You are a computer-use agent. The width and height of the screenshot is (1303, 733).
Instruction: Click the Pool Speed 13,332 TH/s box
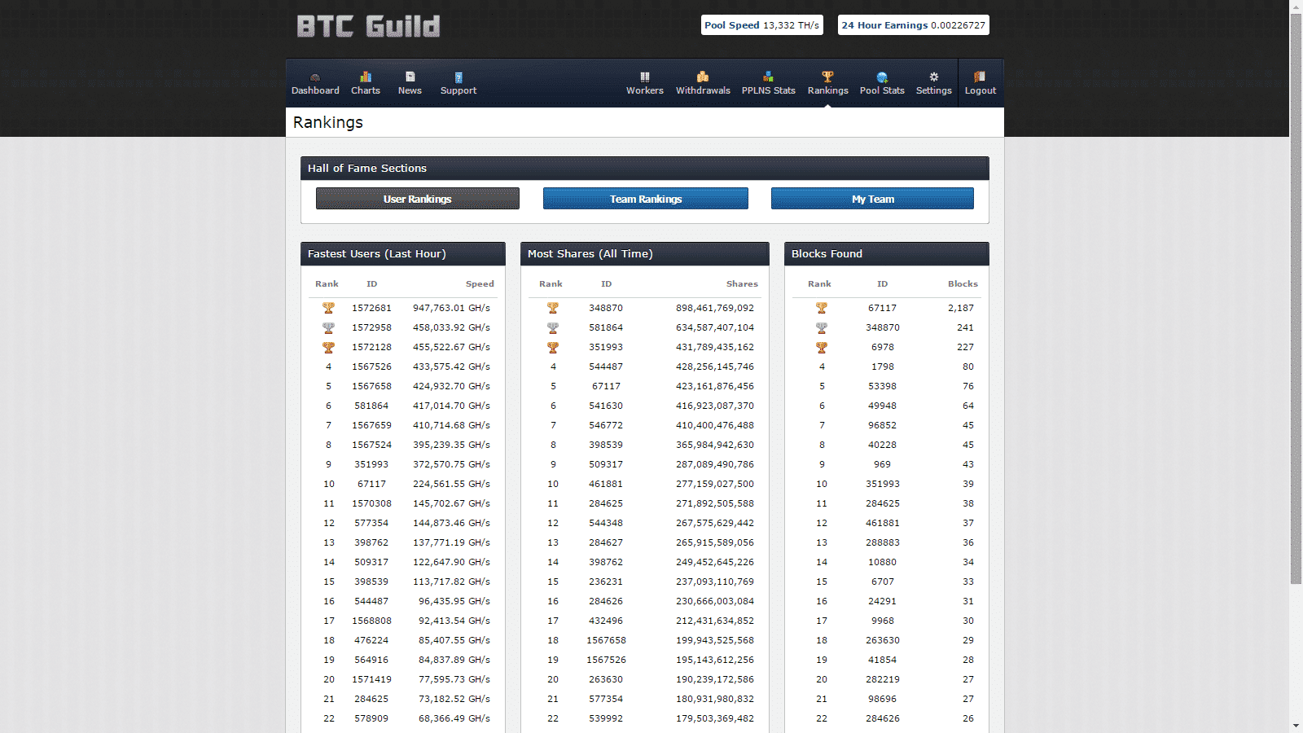762,25
